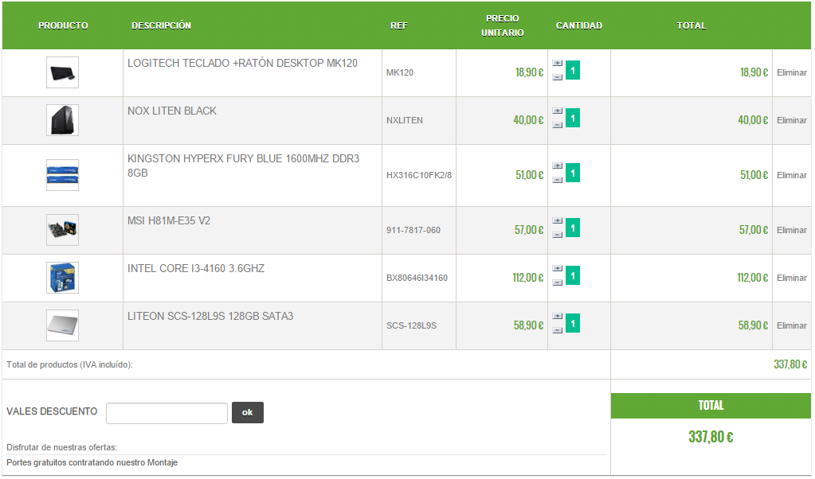Select reference text 'SCS-128L9S'
Viewport: 815px width, 479px height.
pos(411,326)
